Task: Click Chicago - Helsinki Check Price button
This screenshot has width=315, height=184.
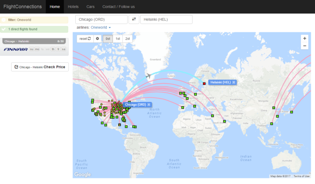Action: point(40,67)
